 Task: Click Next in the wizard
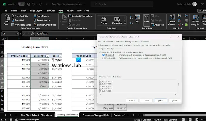160,100
